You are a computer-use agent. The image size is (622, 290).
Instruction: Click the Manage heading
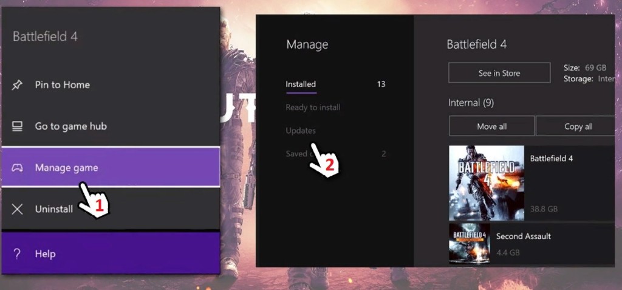pos(307,44)
